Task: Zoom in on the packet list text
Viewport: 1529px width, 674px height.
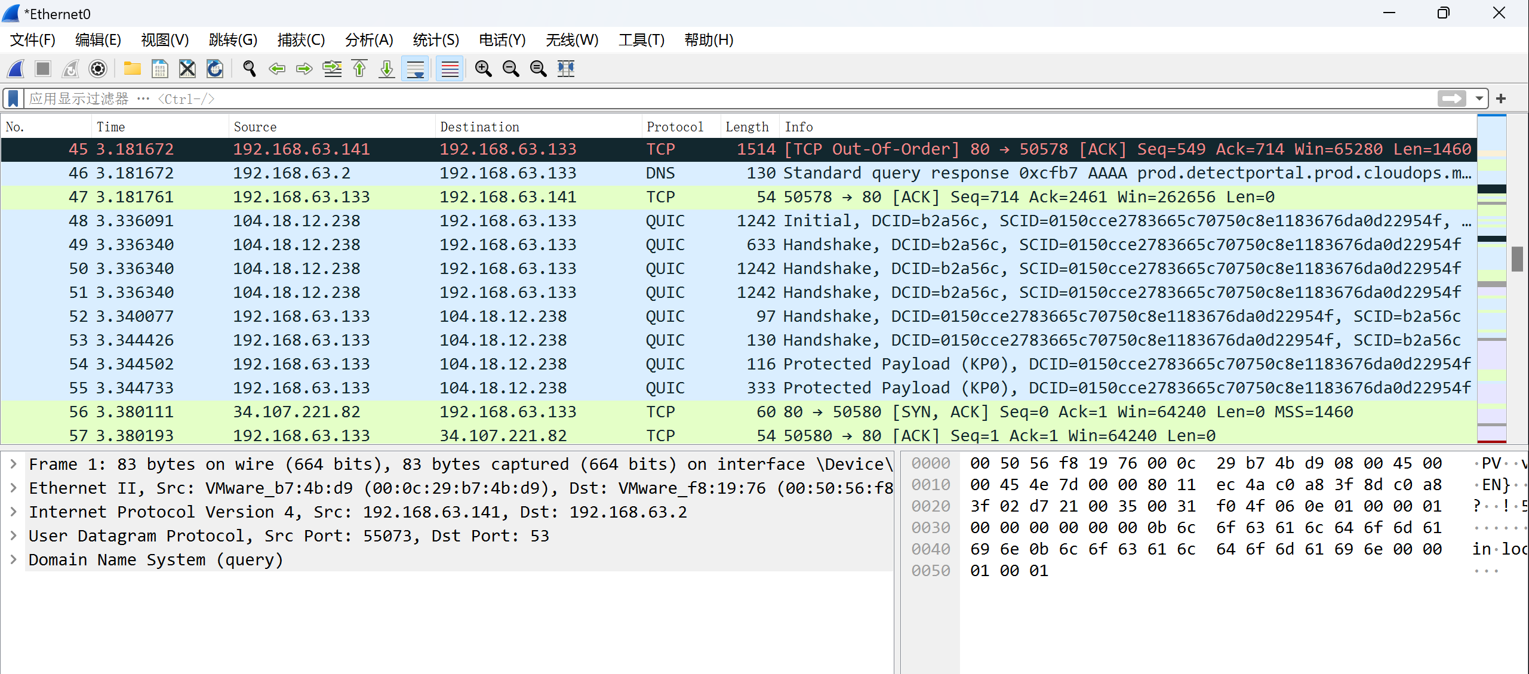Action: (x=483, y=69)
